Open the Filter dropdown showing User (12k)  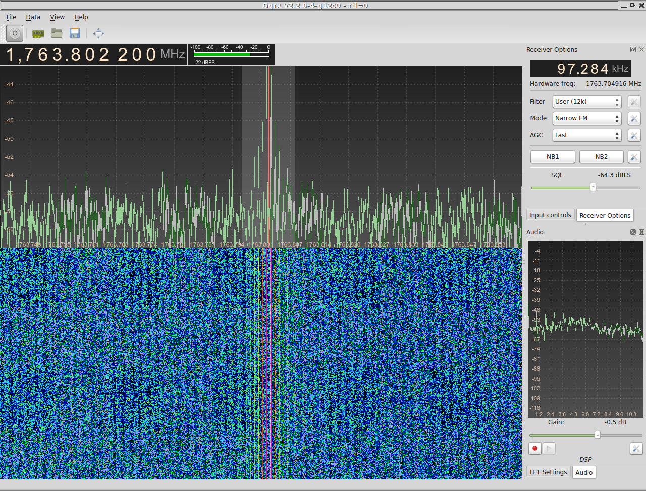[586, 102]
